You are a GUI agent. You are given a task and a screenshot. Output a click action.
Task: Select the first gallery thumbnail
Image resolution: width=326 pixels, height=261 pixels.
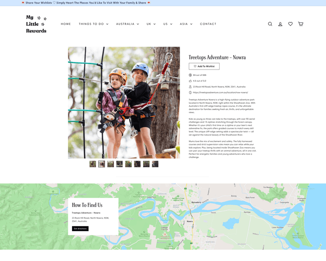(x=93, y=164)
